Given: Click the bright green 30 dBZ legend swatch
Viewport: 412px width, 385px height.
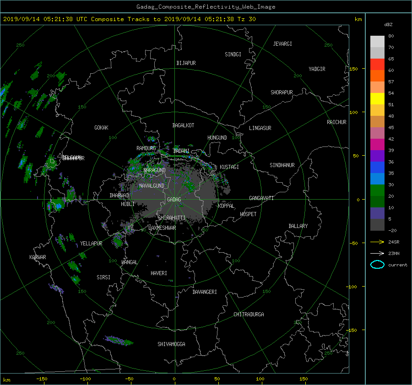Looking at the screenshot, I should [377, 190].
